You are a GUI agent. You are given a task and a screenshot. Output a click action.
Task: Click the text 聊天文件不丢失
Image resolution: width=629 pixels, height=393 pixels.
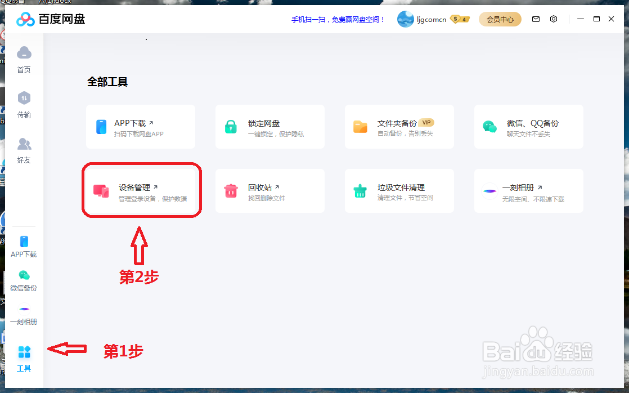click(x=528, y=134)
